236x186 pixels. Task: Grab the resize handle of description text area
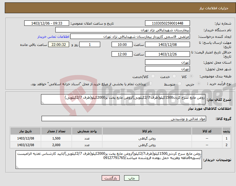(x=43, y=103)
